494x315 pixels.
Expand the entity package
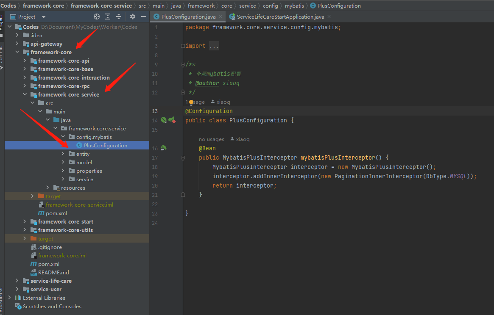(x=63, y=154)
